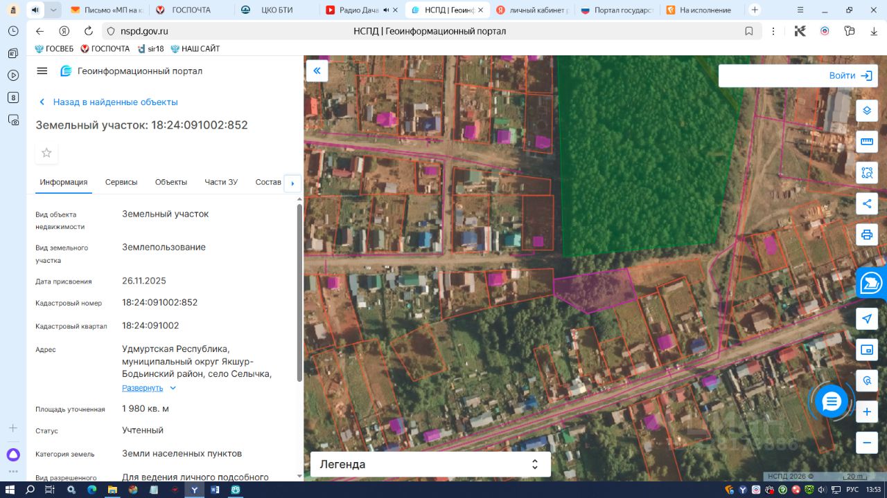Share the current map view
The image size is (887, 498).
(867, 204)
